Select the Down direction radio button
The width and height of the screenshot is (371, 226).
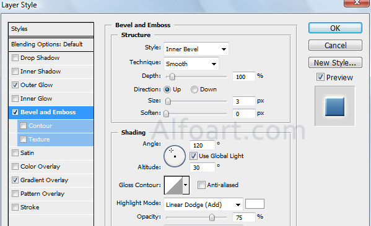tap(194, 90)
